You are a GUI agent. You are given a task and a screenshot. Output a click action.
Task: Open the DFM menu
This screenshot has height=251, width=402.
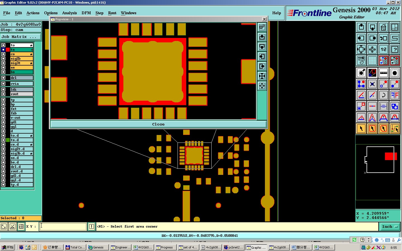(x=86, y=13)
